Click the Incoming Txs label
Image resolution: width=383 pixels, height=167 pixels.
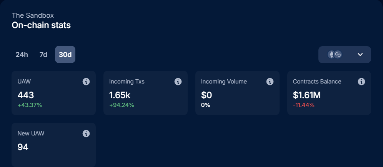click(x=127, y=82)
